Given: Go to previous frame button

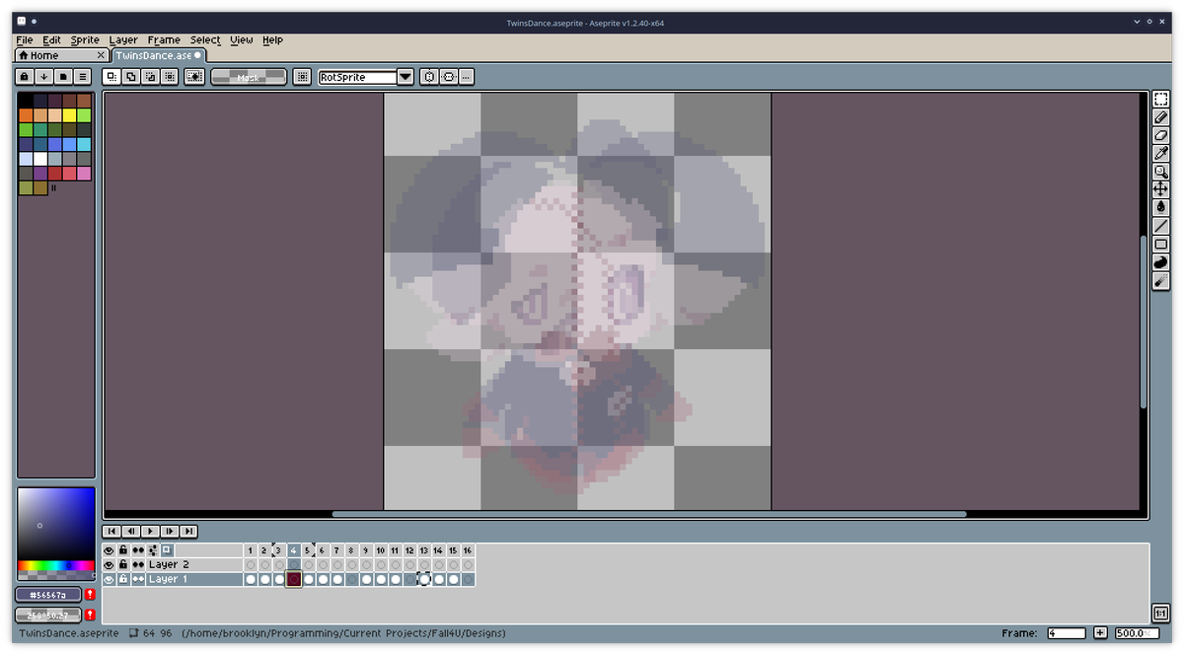Looking at the screenshot, I should pyautogui.click(x=130, y=531).
